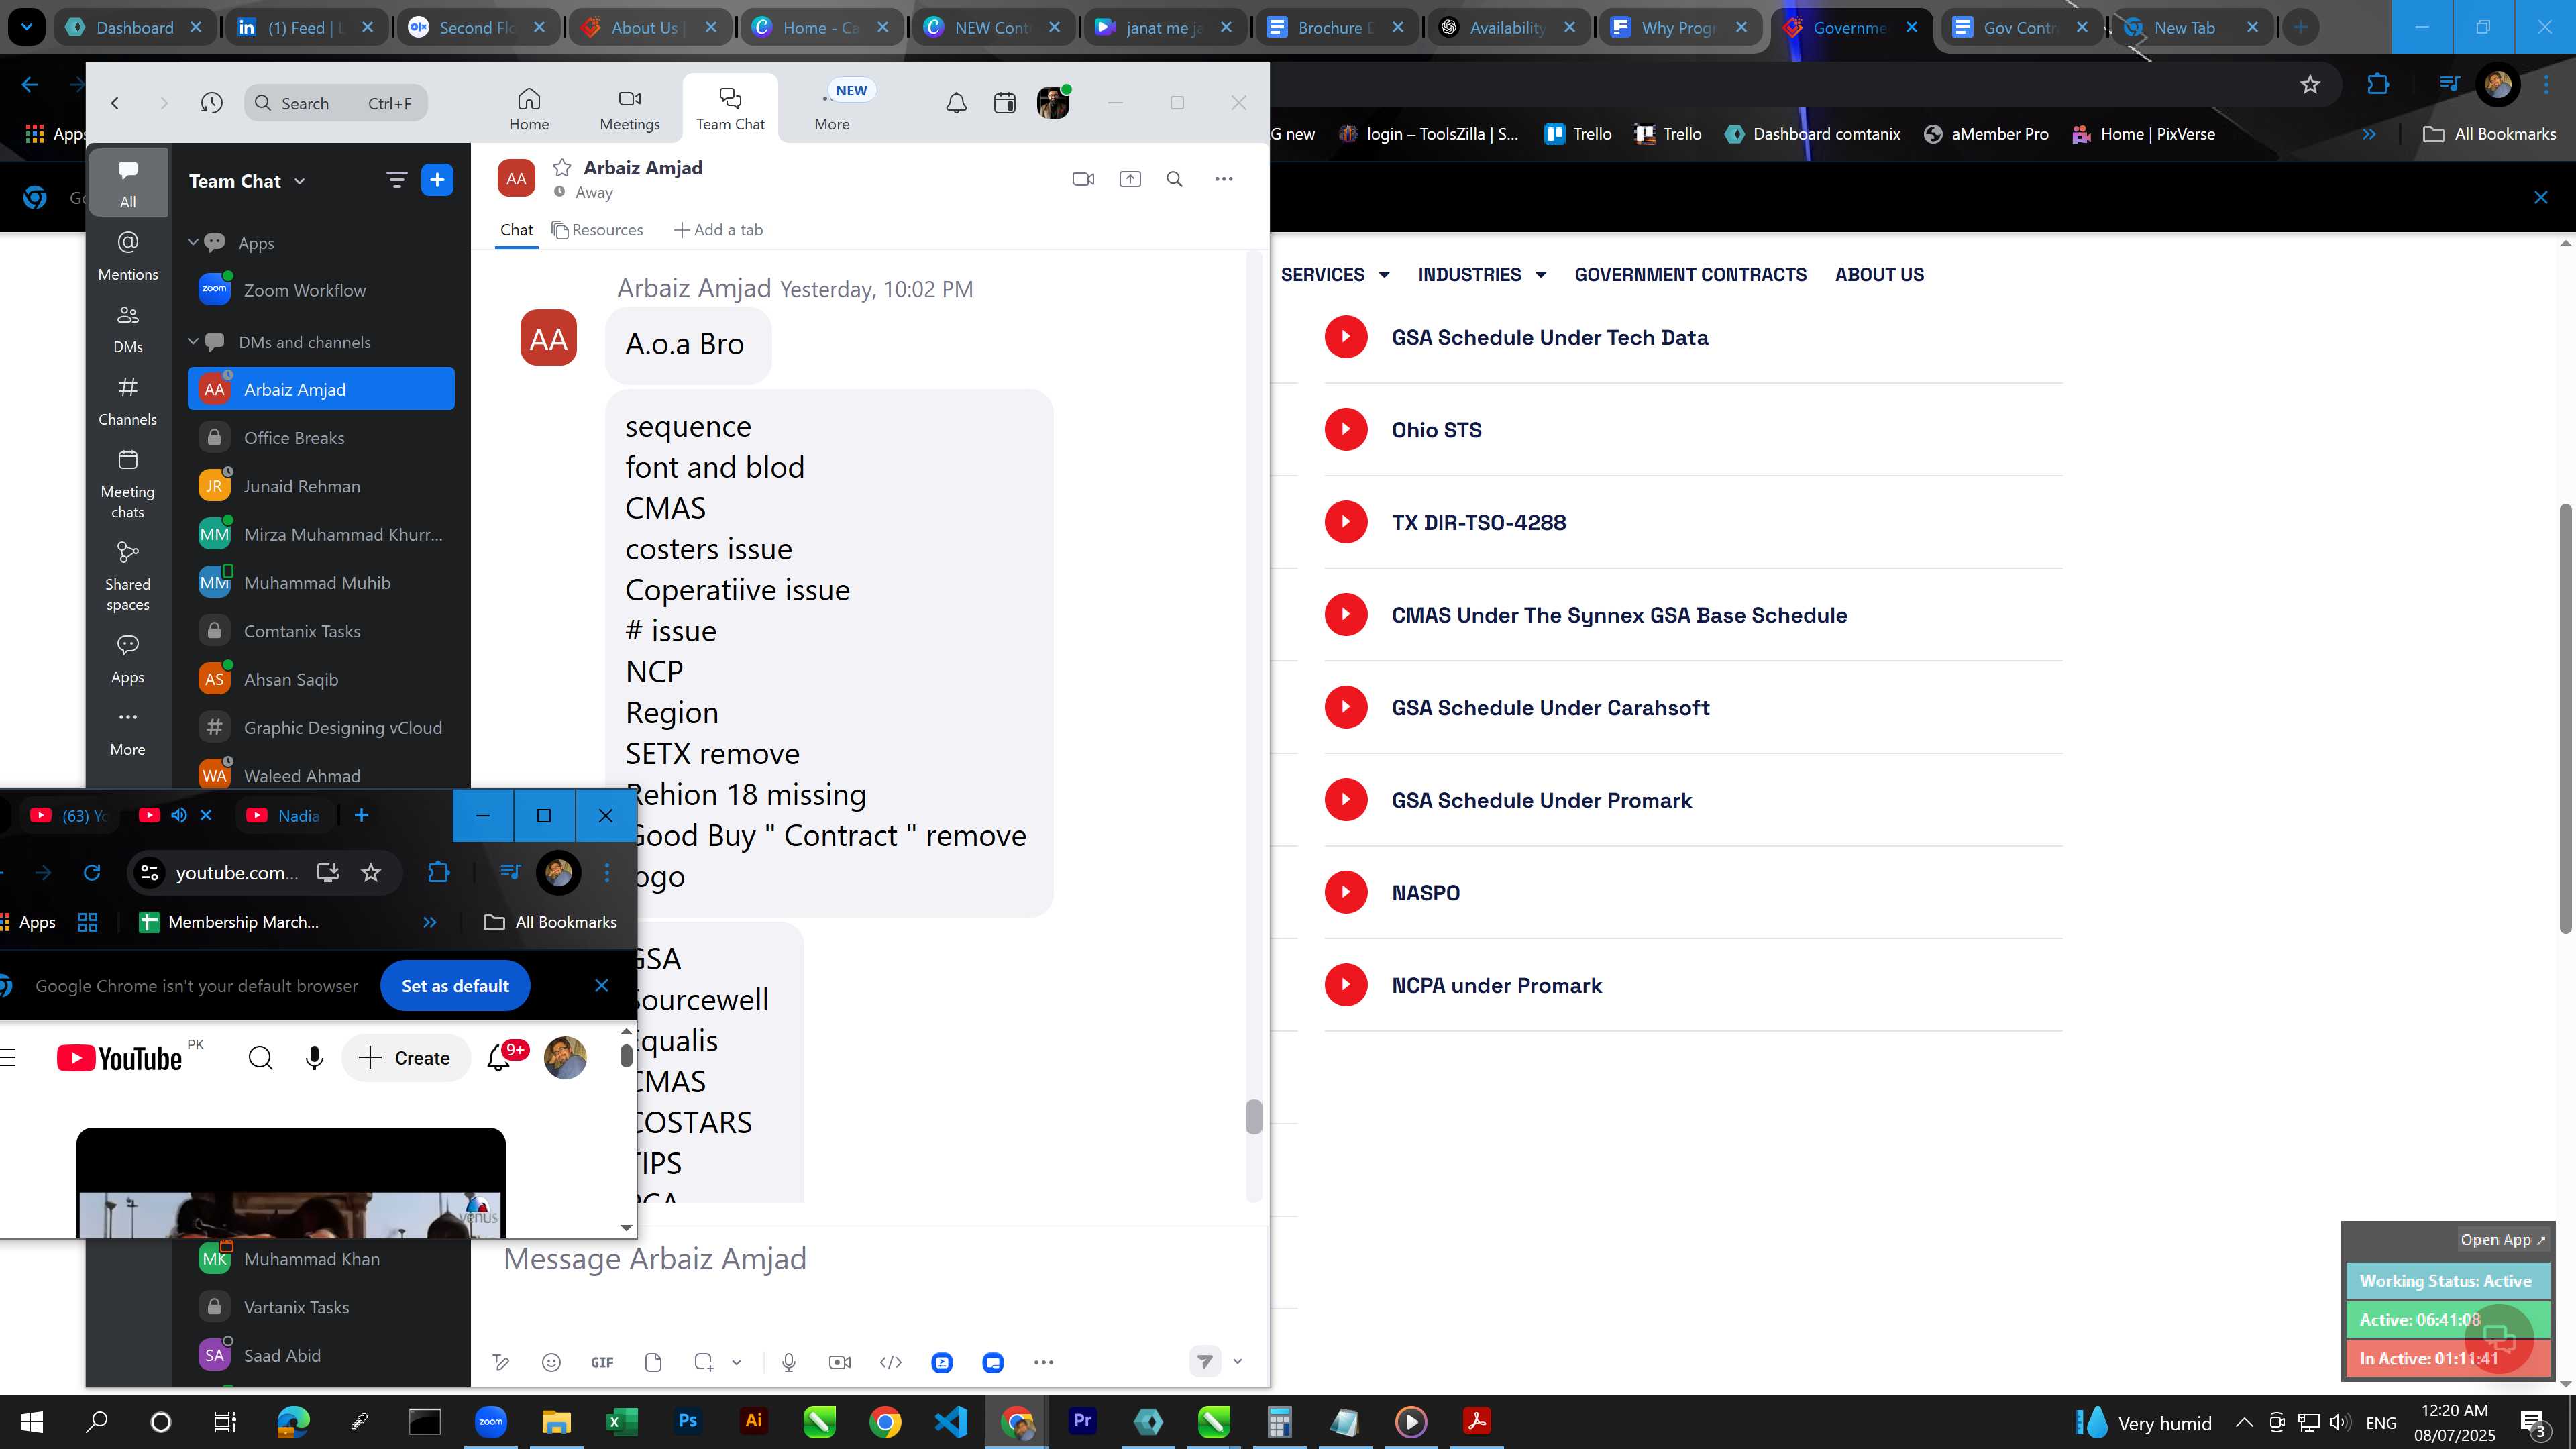Open the Mentions section in Zoom sidebar
2576x1449 pixels.
point(128,256)
